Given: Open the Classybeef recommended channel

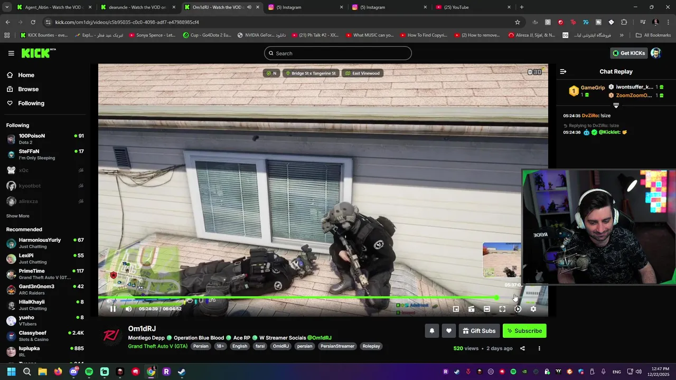Looking at the screenshot, I should (x=45, y=336).
